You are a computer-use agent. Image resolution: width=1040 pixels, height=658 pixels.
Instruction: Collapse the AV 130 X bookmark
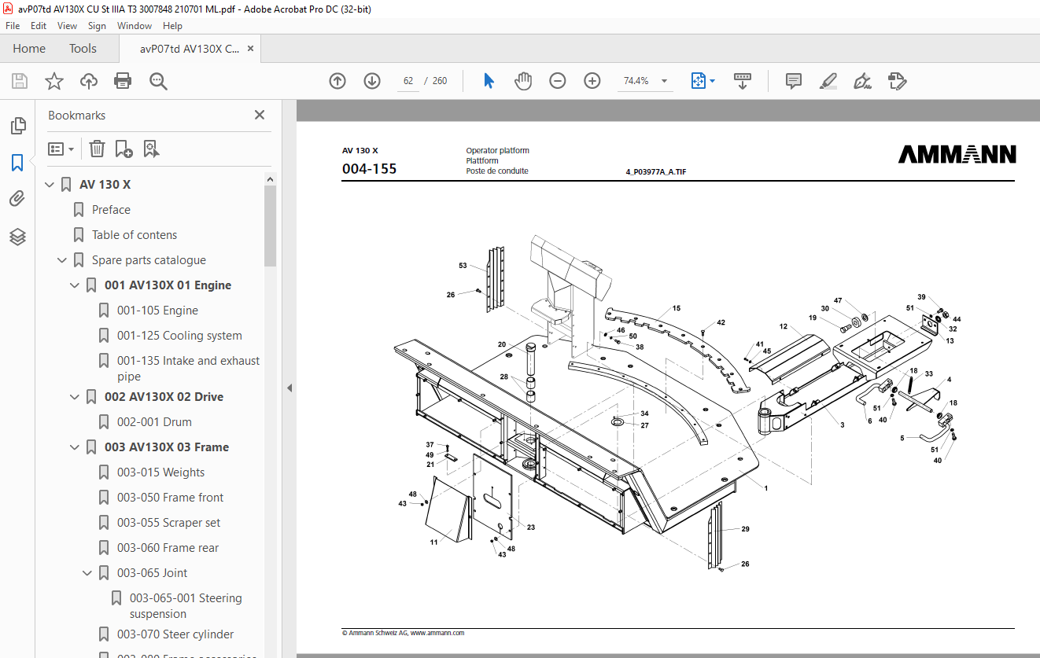point(50,185)
